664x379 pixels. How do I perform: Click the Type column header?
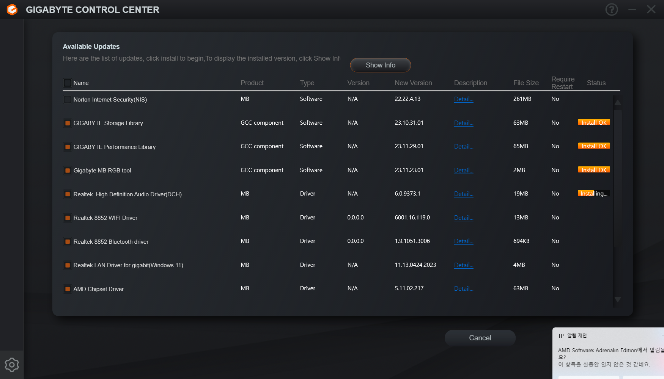tap(307, 83)
